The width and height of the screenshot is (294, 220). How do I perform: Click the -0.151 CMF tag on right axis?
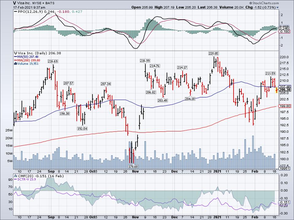(x=284, y=202)
